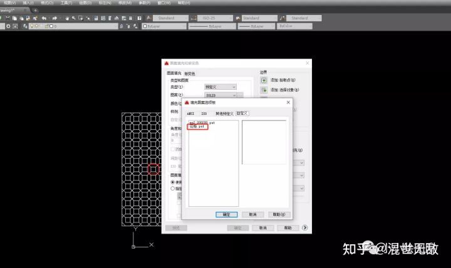
Task: Open the Format (O) menu
Action: 47,2
